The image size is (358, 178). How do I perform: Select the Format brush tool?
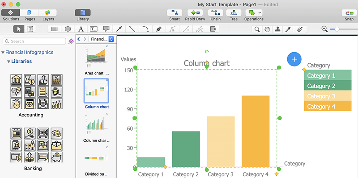300,29
